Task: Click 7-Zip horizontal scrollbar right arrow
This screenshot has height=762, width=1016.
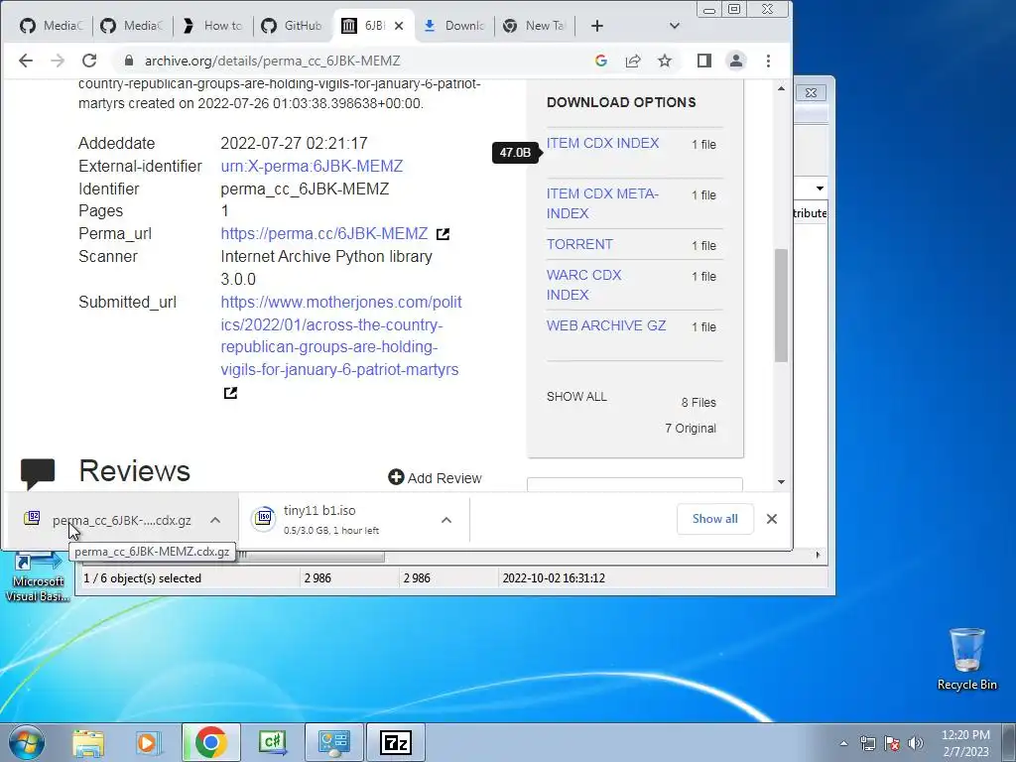Action: (818, 556)
